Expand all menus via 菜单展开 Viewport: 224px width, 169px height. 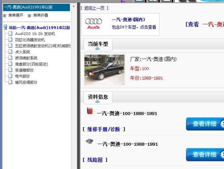(x=16, y=15)
